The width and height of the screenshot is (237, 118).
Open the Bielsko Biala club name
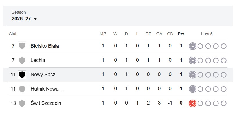(45, 46)
